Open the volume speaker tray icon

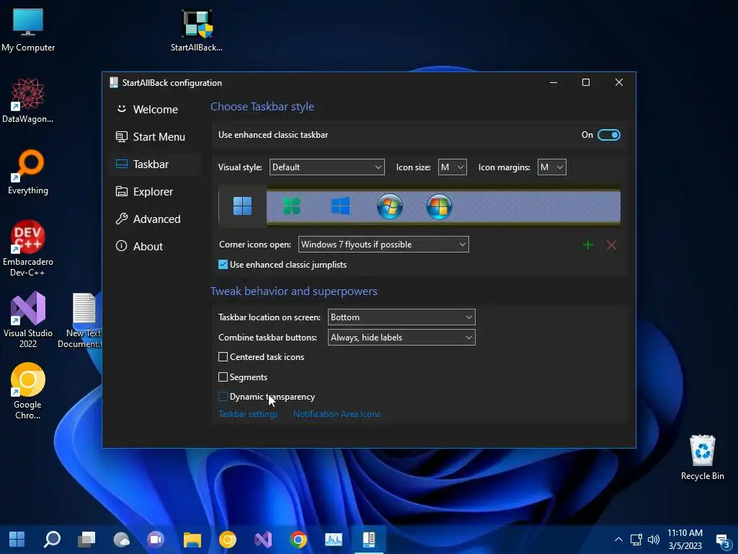(x=653, y=540)
